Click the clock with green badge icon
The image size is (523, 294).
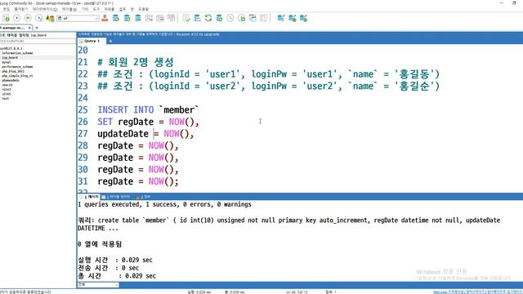242,18
